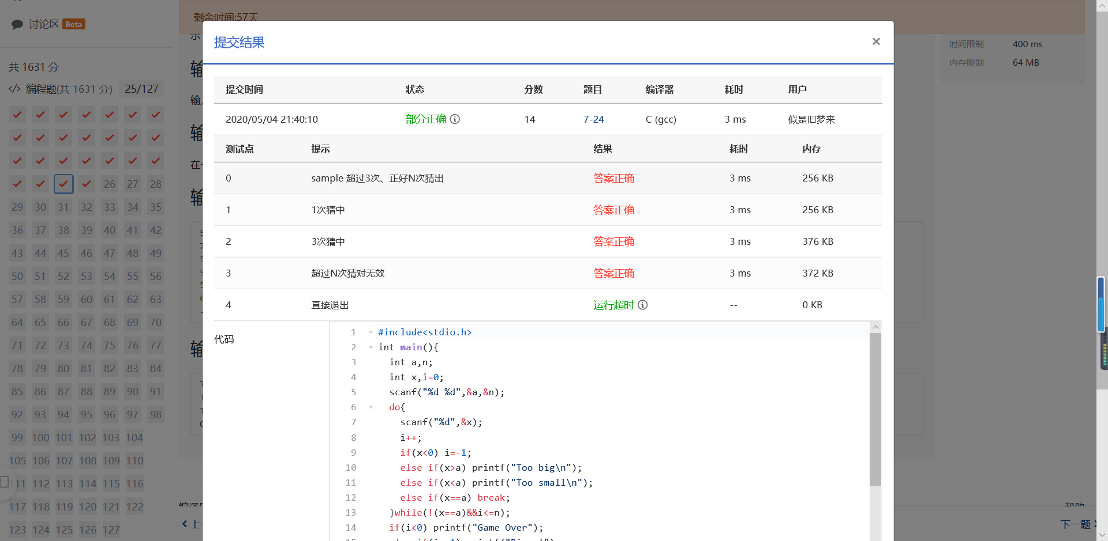Collapse the main() fold arrow at line 2
1108x541 pixels.
(370, 347)
